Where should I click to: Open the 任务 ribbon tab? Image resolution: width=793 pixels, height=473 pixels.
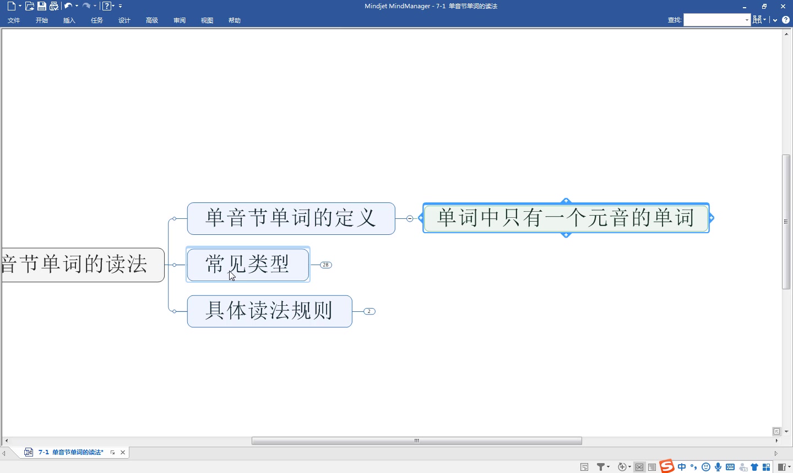[97, 20]
